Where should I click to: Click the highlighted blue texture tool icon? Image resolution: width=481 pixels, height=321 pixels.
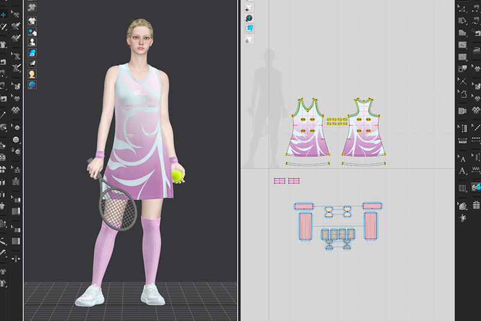point(476,187)
